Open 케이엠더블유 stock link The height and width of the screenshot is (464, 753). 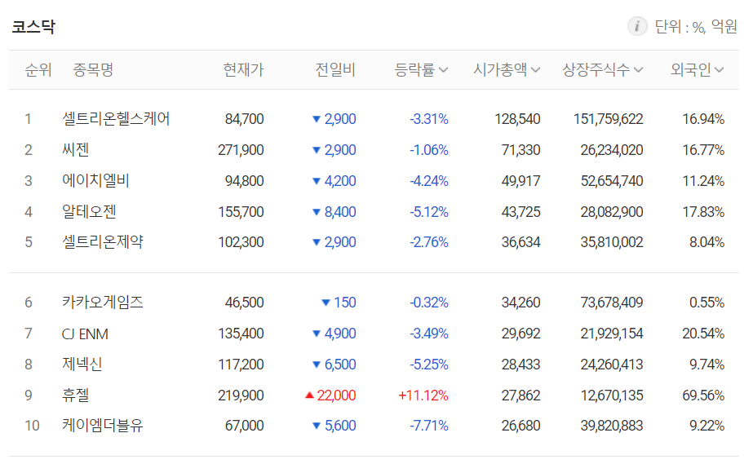tap(102, 426)
